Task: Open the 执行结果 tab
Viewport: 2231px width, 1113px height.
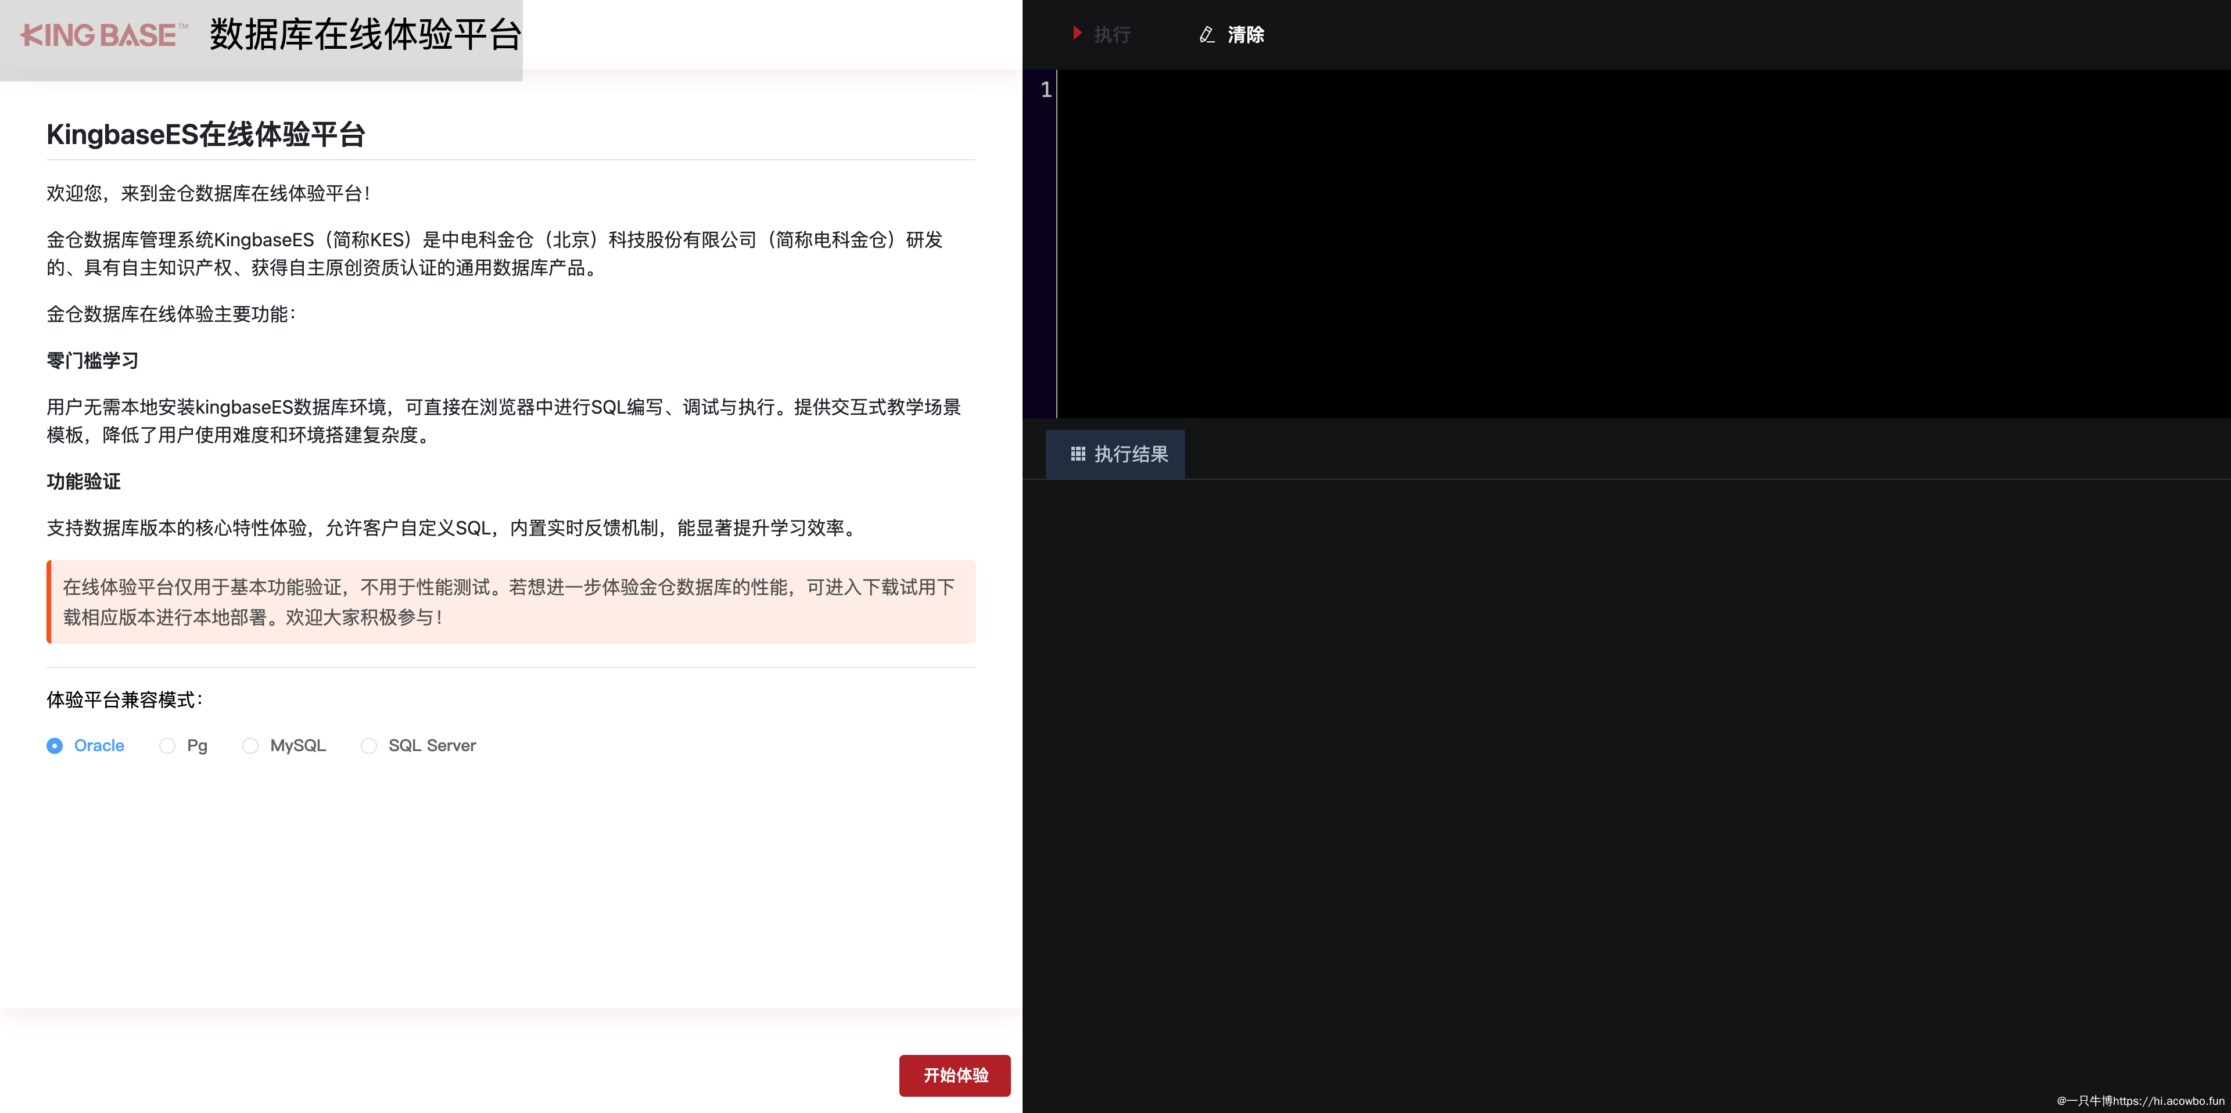Action: click(1115, 454)
